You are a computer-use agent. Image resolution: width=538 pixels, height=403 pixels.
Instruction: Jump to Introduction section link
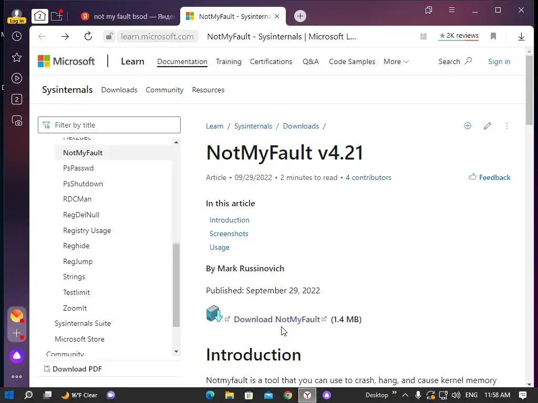point(230,220)
